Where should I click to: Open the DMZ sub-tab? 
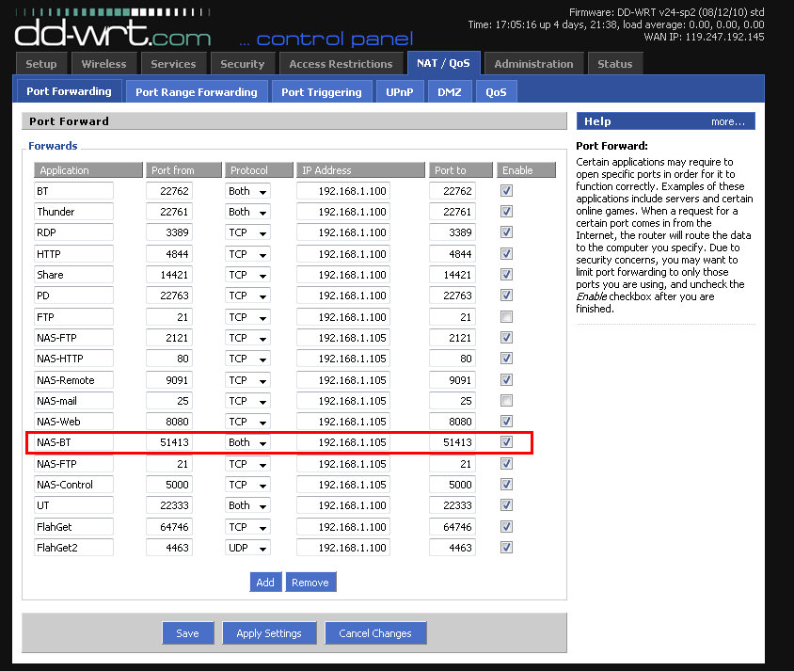449,92
